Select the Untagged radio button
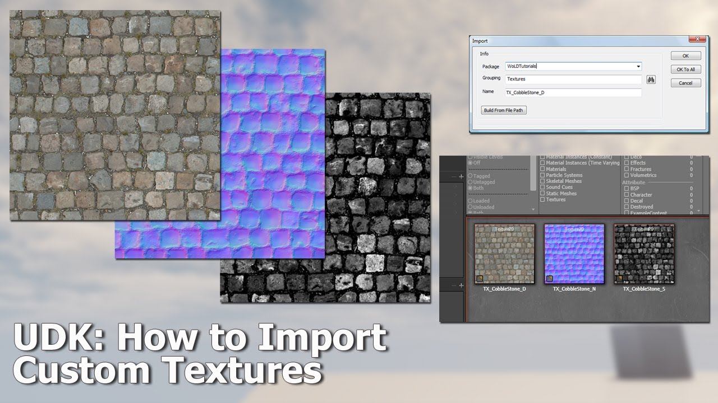The height and width of the screenshot is (403, 718). tap(470, 182)
